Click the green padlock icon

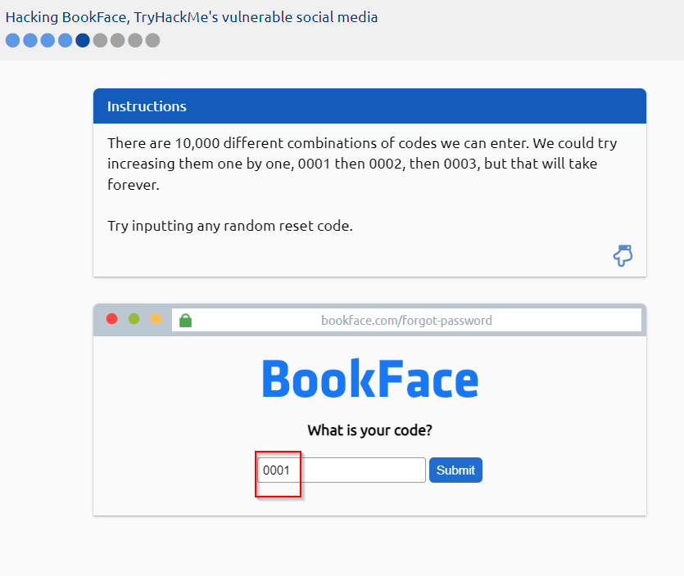pyautogui.click(x=185, y=320)
